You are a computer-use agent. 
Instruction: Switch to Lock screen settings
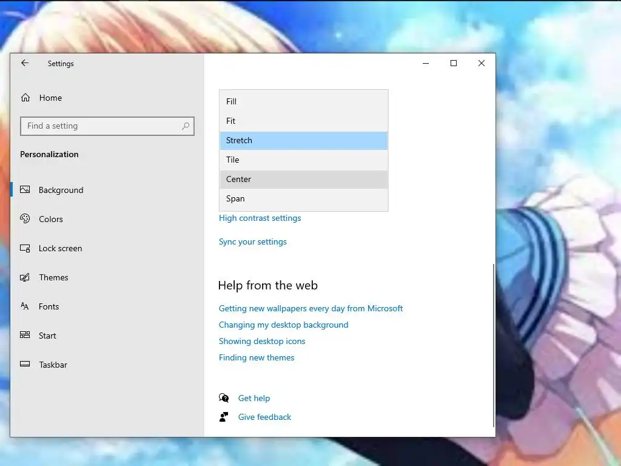pos(107,248)
